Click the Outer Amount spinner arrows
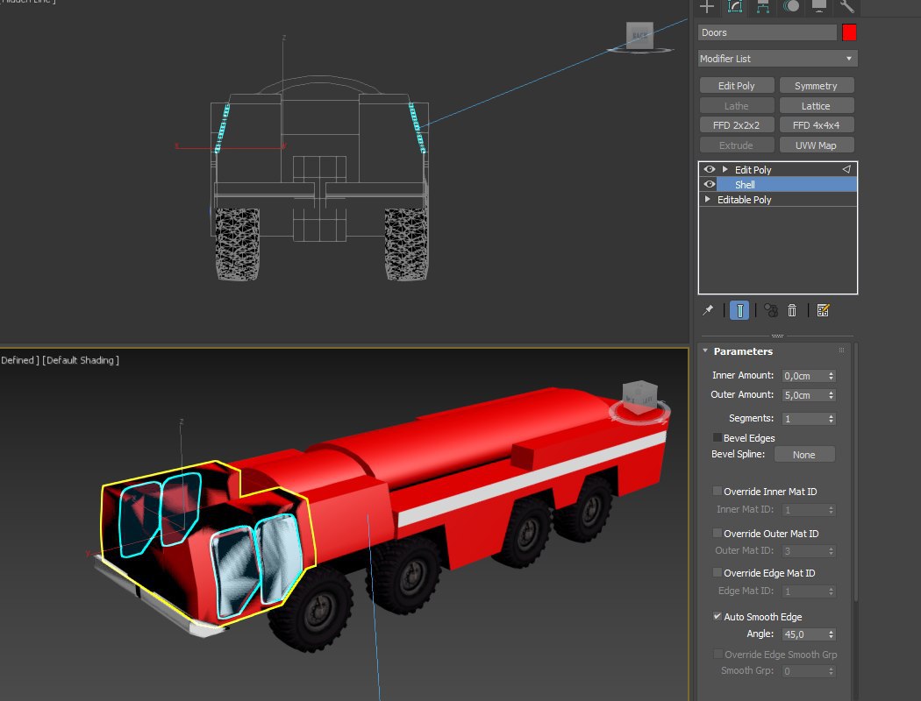921x701 pixels. click(x=832, y=395)
